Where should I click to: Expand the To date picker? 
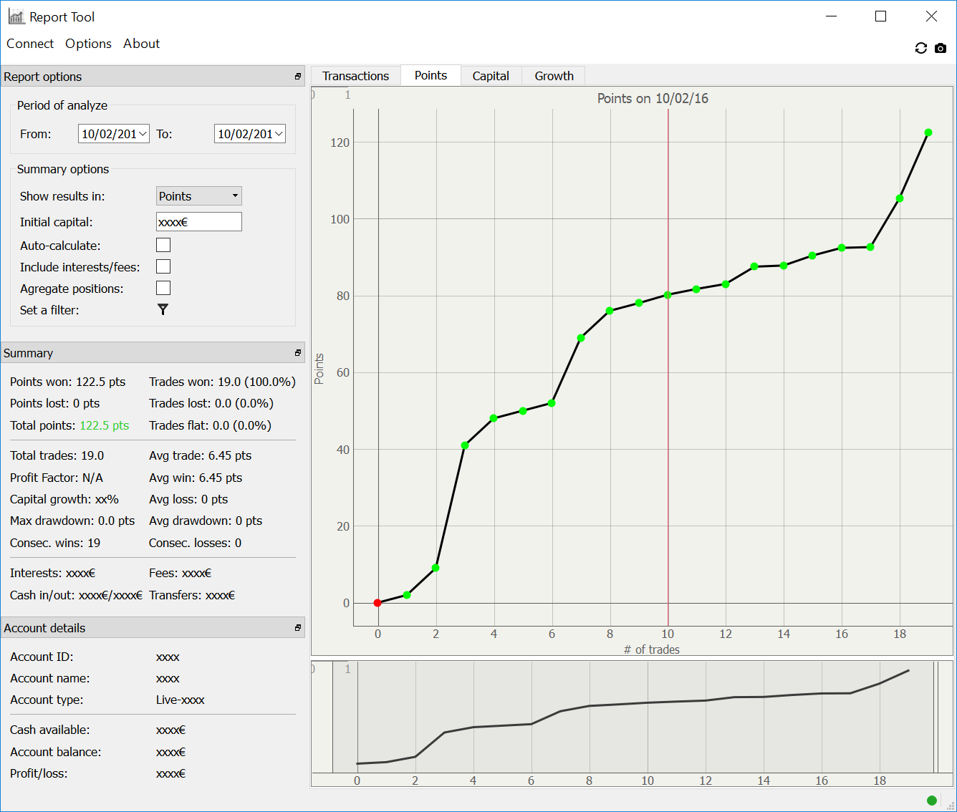click(279, 134)
